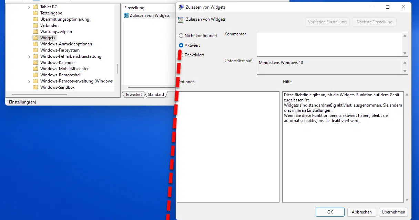Expand the Windows-Remoteverwaltung tree node
This screenshot has height=220, width=419.
[29, 81]
